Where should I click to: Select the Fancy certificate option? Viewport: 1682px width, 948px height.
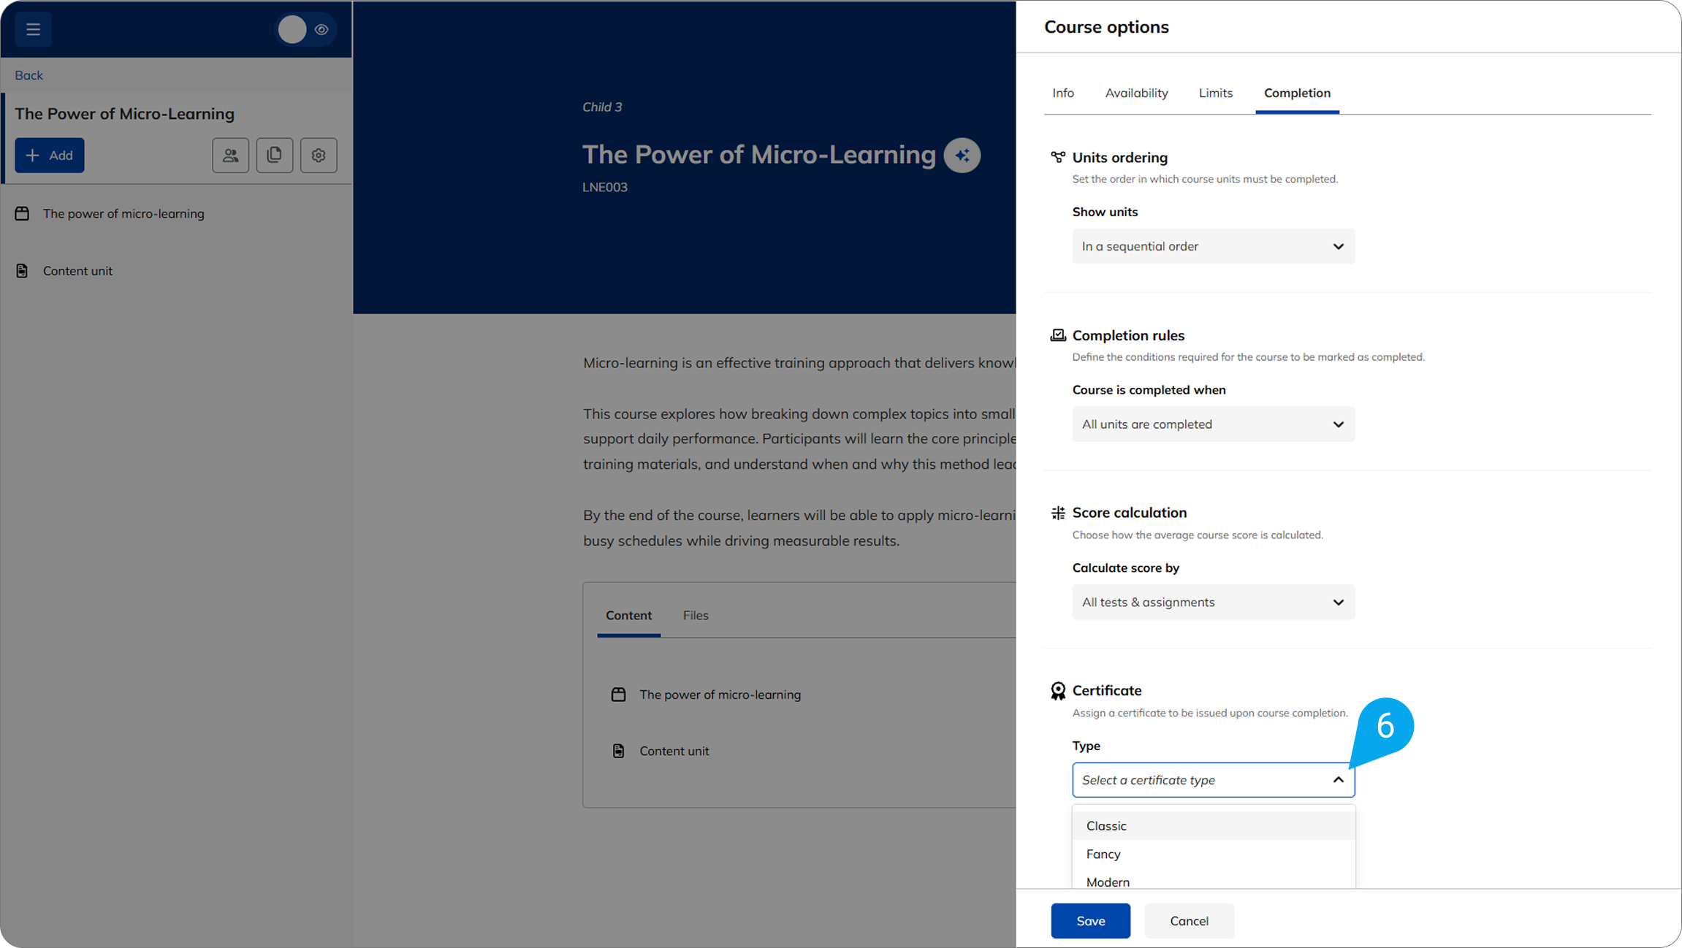click(x=1103, y=854)
